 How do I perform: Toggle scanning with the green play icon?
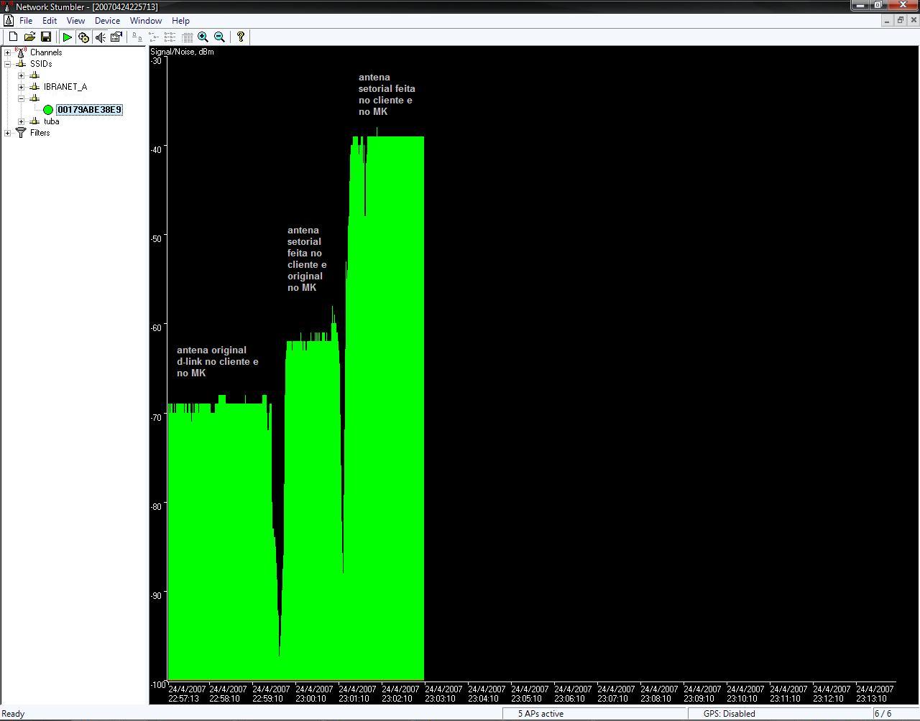pos(67,37)
